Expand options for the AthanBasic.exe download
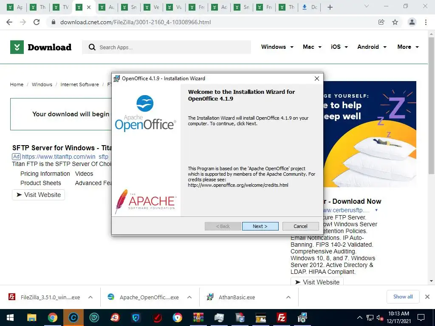 (x=288, y=297)
